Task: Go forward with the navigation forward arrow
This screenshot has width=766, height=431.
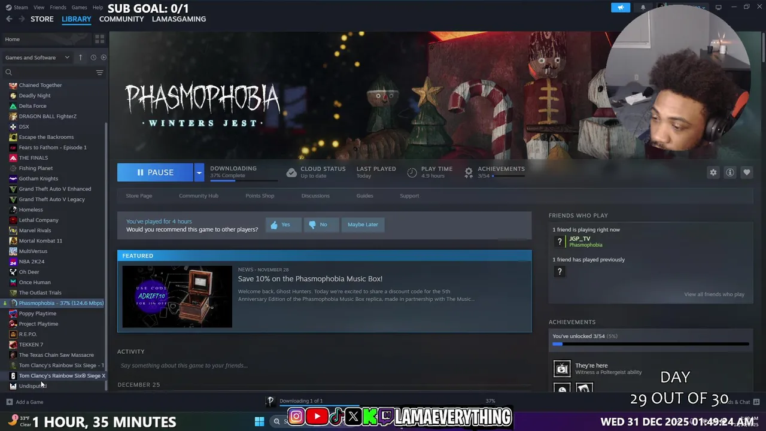Action: pyautogui.click(x=22, y=19)
